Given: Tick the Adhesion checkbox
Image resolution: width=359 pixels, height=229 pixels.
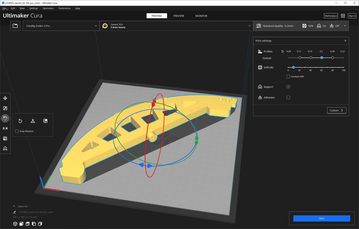Looking at the screenshot, I should (x=288, y=97).
